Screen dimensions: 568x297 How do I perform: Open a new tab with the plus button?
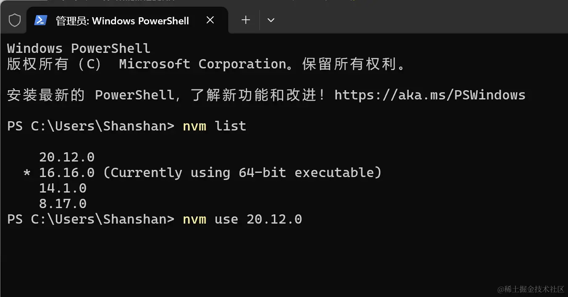[246, 20]
